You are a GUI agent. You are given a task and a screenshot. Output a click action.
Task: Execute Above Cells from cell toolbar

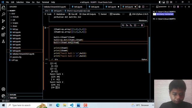(127, 25)
